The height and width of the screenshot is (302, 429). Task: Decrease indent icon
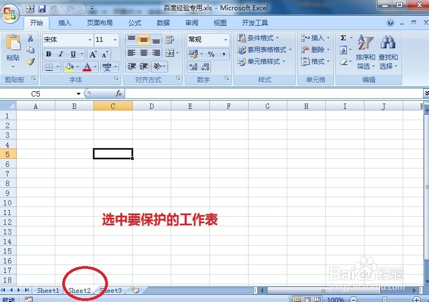[132, 67]
